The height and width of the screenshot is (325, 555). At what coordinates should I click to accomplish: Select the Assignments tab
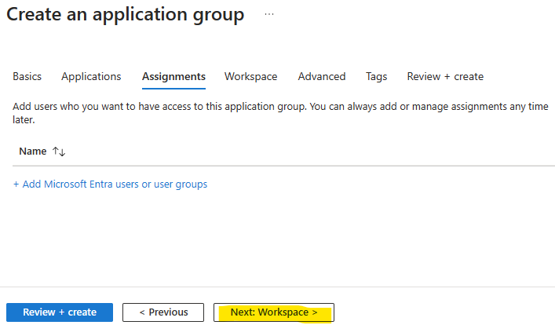tap(173, 76)
